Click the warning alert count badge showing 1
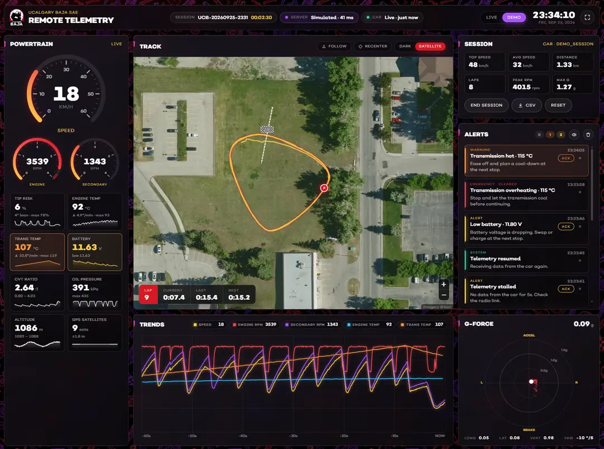Viewport: 604px width, 449px height. [x=550, y=134]
